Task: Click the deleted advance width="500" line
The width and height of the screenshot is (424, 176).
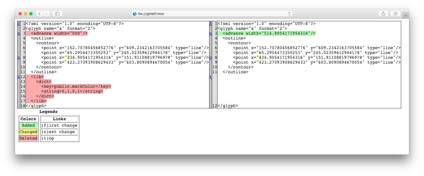Action: (57, 33)
